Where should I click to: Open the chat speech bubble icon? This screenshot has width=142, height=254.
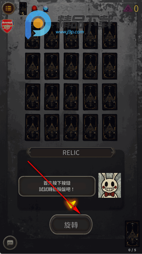point(10,243)
